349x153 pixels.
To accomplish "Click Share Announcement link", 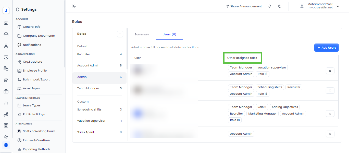I will point(244,6).
